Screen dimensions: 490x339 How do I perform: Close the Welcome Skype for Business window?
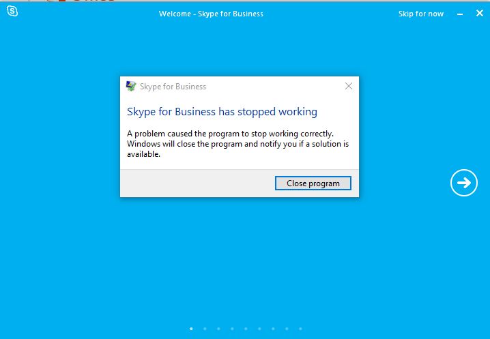click(x=479, y=13)
